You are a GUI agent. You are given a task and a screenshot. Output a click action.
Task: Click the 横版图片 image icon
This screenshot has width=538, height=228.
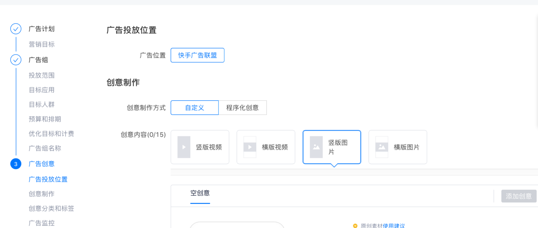click(382, 147)
